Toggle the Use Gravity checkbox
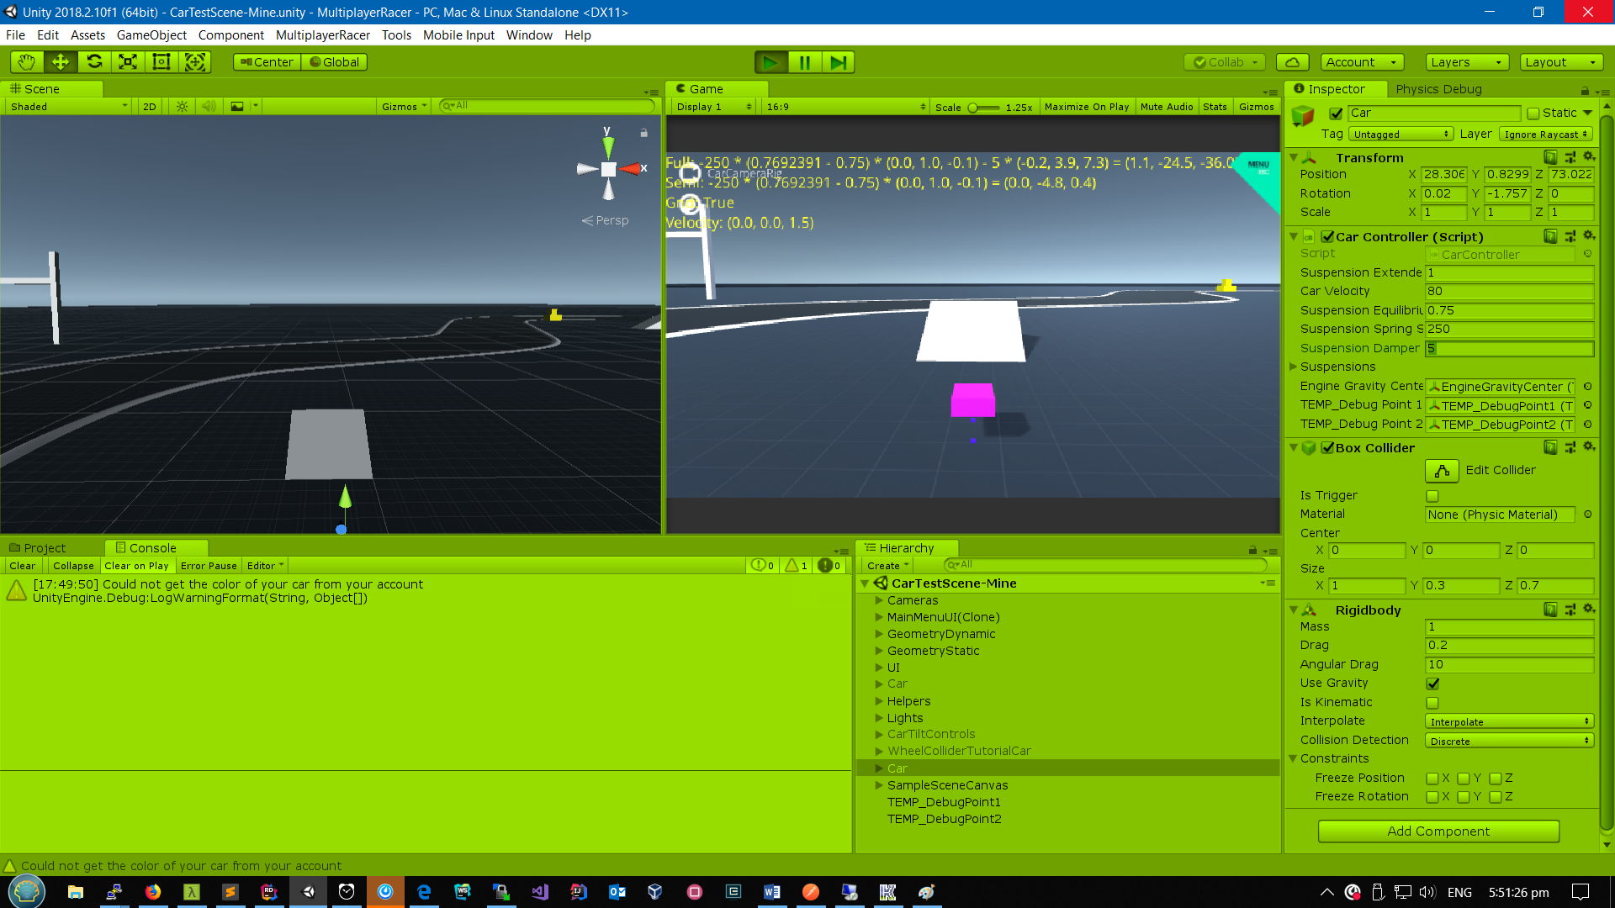1615x908 pixels. [x=1432, y=684]
